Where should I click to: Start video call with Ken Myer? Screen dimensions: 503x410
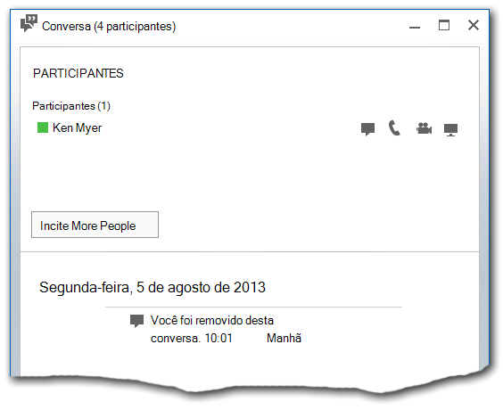424,128
